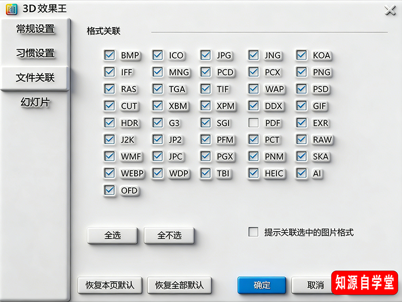Disable the WEBP association
Screen dimensions: 402x302
click(x=109, y=174)
